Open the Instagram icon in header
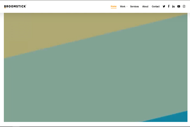Image resolution: width=190 pixels, height=127 pixels. click(184, 6)
